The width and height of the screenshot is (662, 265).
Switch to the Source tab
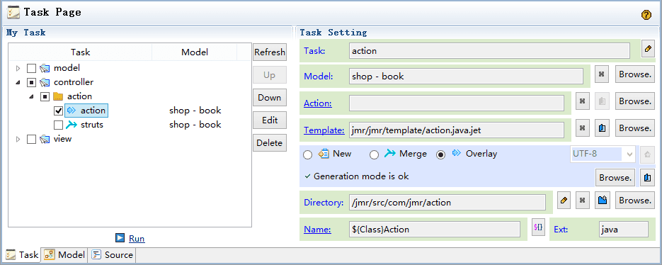point(113,255)
